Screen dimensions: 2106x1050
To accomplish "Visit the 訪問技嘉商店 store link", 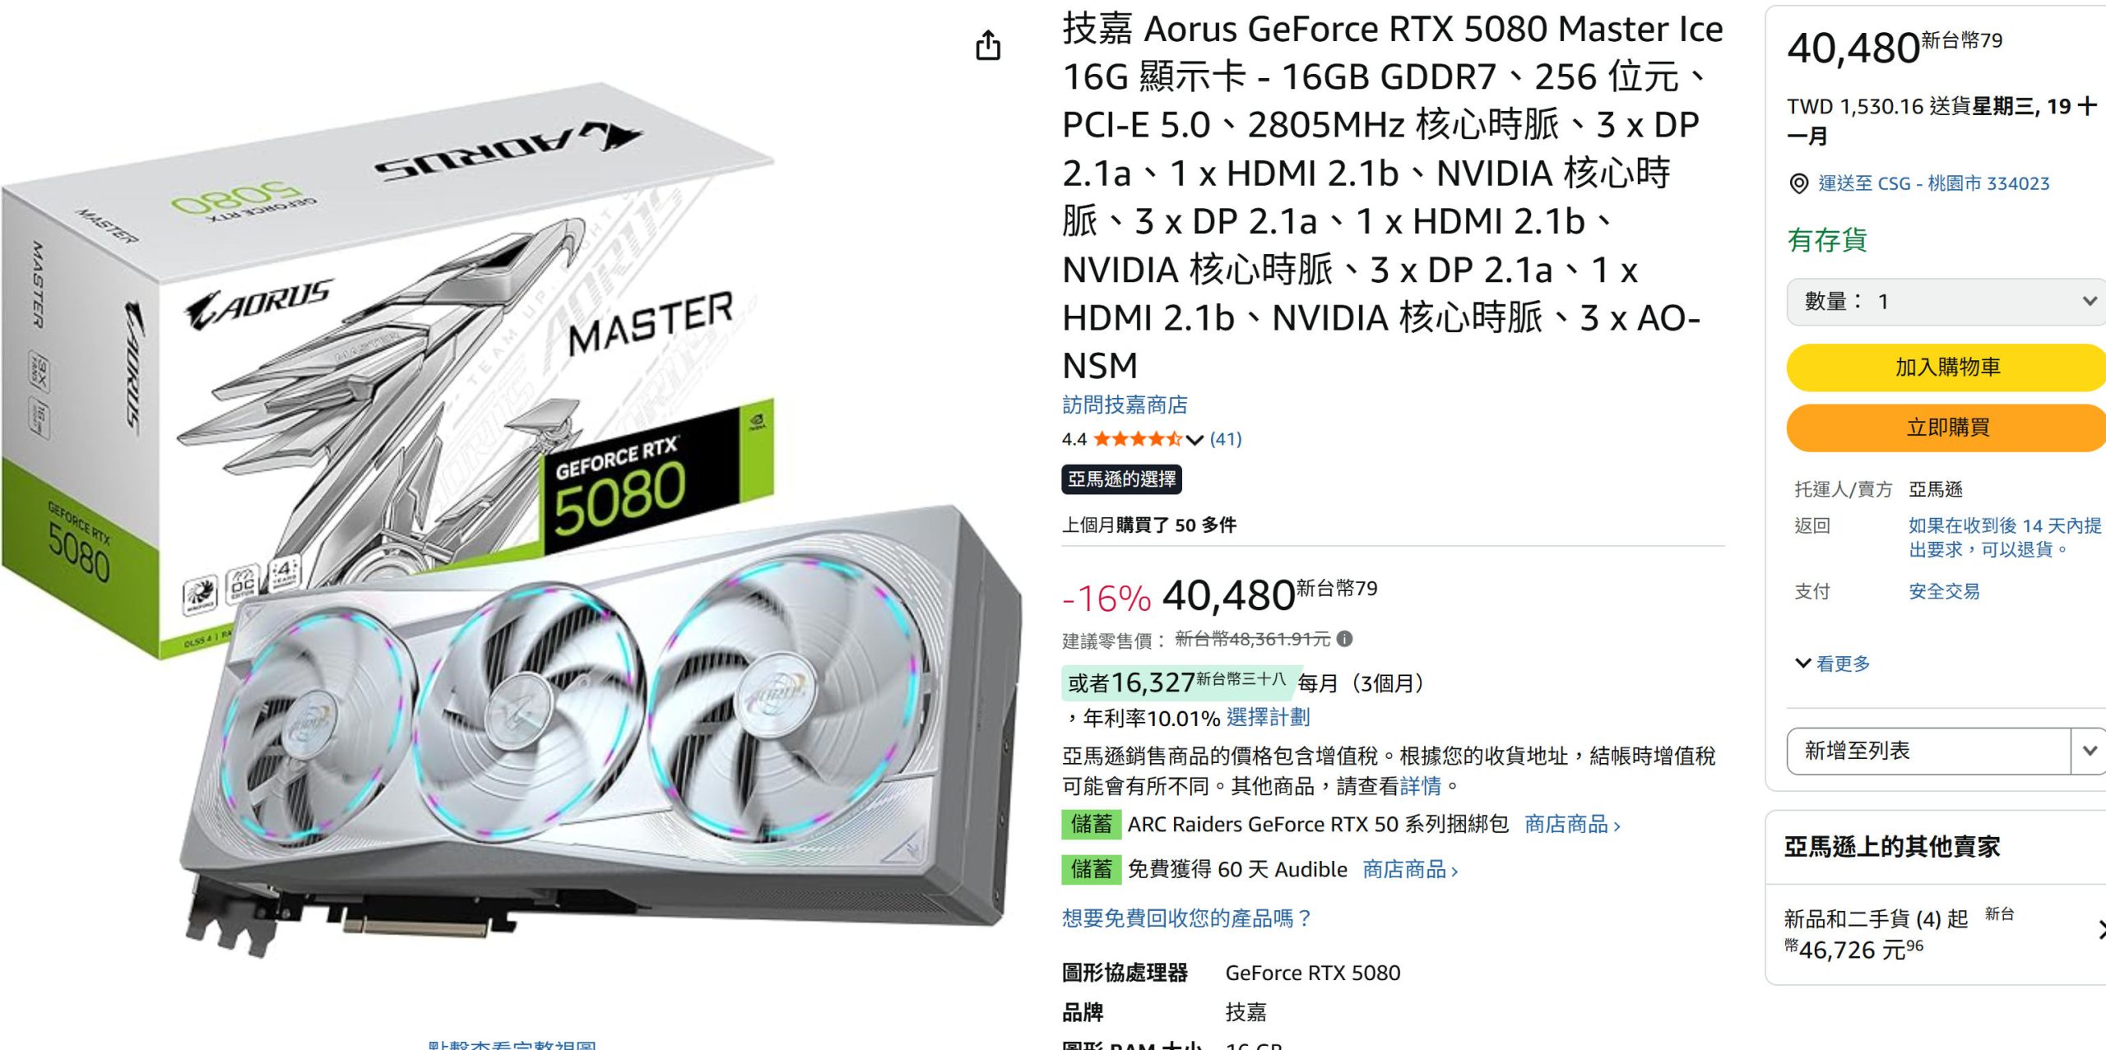I will [1125, 405].
